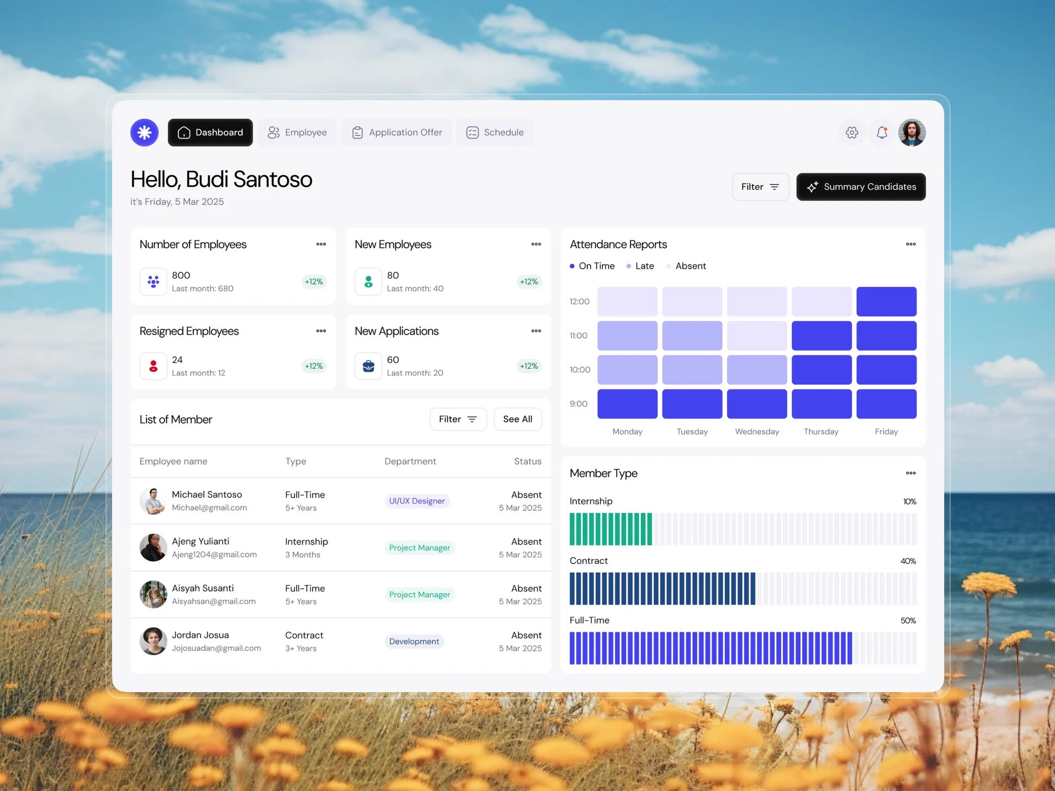Open Resigned Employees card options menu
Screen dimensions: 1055x791
tap(321, 331)
